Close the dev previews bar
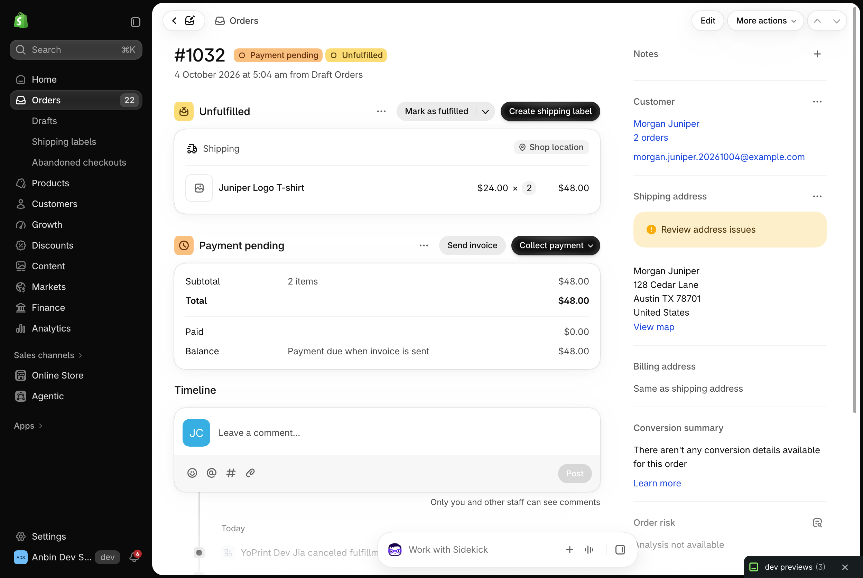 click(845, 567)
